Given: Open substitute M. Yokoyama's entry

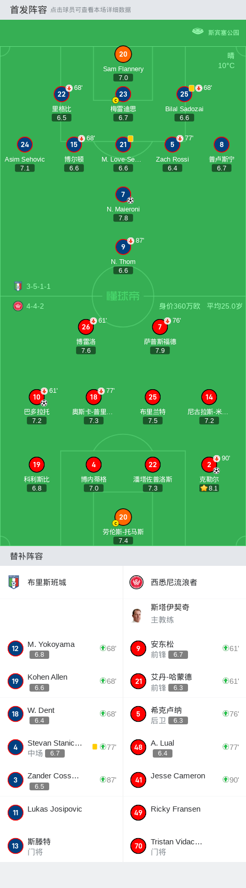Looking at the screenshot, I should click(61, 648).
